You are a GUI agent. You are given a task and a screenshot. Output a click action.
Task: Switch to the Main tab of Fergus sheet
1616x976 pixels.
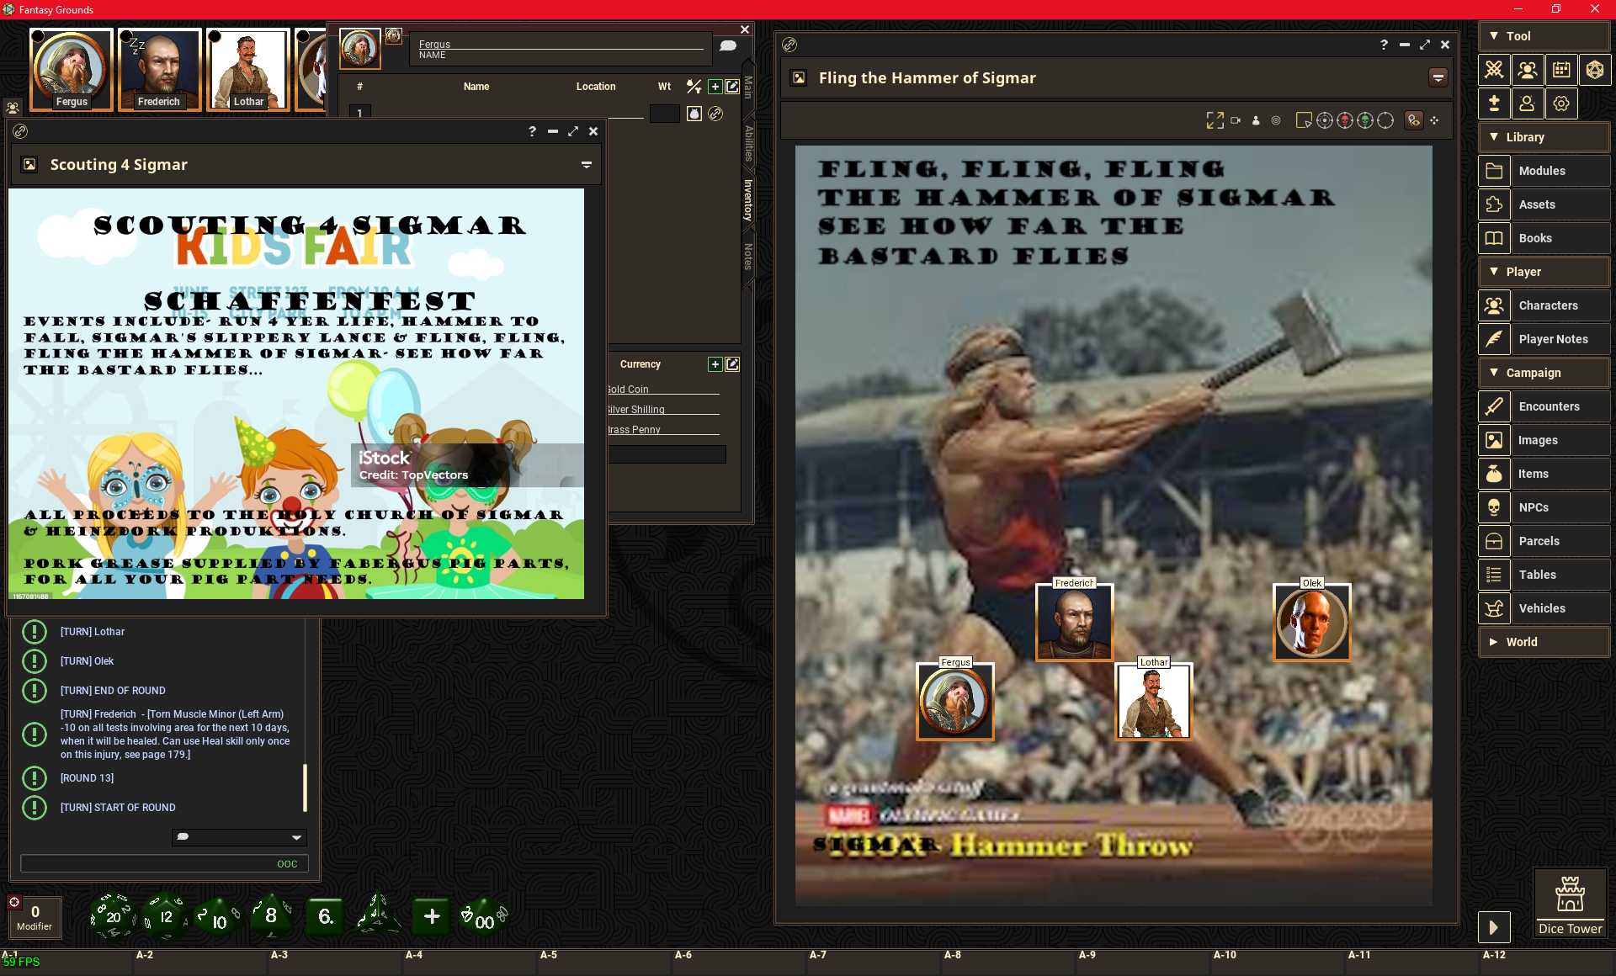click(x=747, y=88)
